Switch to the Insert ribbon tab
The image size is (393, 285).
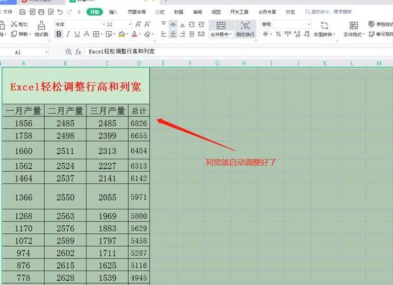[113, 12]
